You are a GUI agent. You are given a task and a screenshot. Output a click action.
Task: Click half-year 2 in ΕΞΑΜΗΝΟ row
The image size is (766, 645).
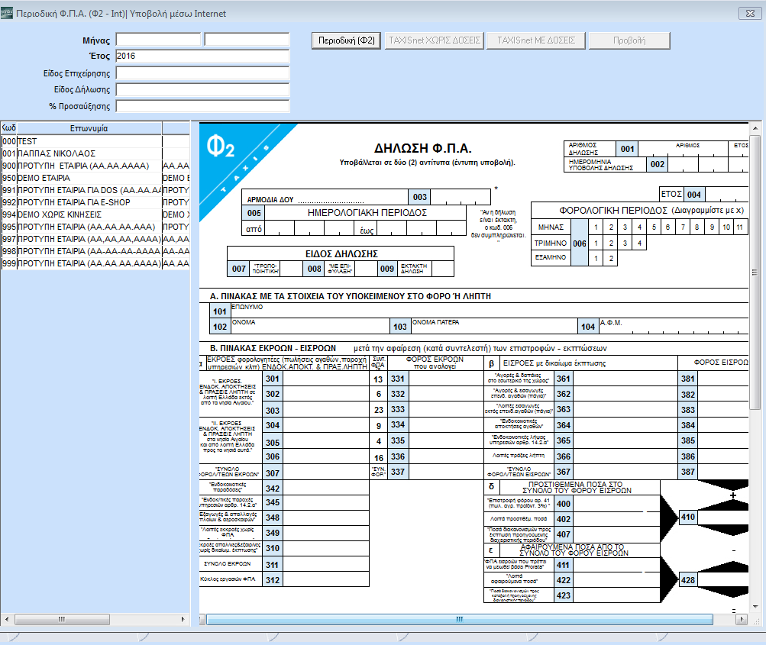(611, 258)
